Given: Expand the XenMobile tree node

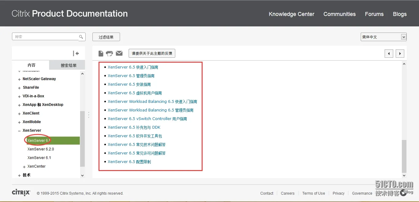Looking at the screenshot, I should coord(19,122).
